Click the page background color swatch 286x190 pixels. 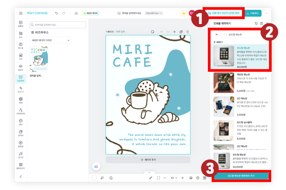tap(94, 178)
